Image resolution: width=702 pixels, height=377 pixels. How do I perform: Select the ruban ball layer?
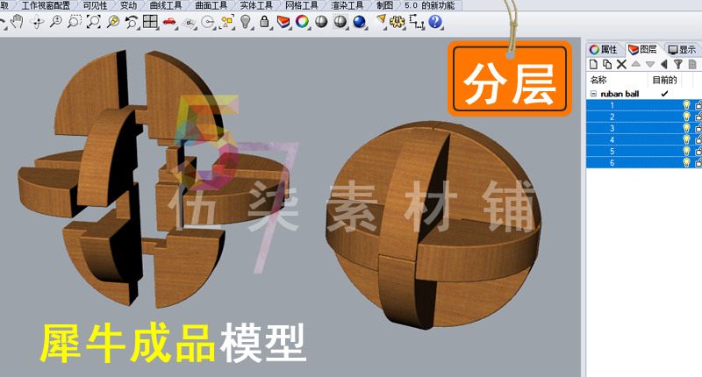pos(620,94)
